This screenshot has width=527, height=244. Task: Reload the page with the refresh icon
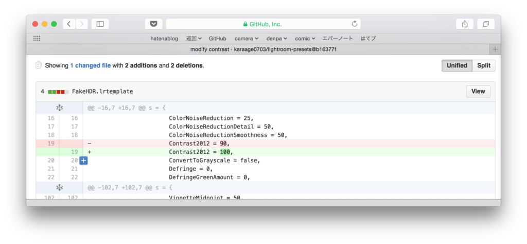pos(354,24)
